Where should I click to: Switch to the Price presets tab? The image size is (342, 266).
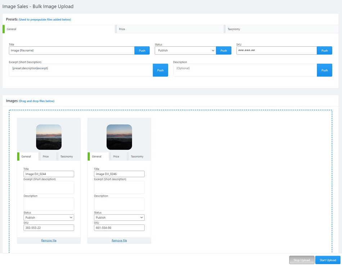pyautogui.click(x=169, y=29)
